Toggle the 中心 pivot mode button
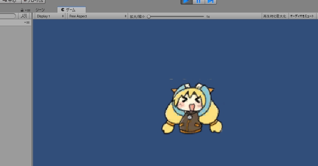This screenshot has width=318, height=166. tap(10, 1)
